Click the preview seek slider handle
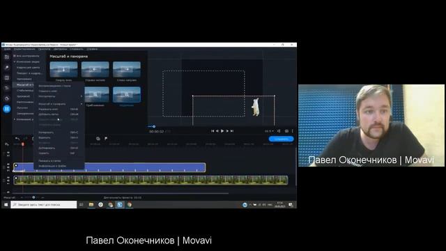Screen dimensions: 446x251 coord(154,126)
